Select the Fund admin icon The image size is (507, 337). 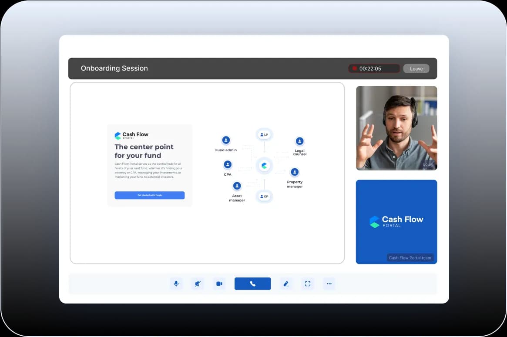[226, 140]
